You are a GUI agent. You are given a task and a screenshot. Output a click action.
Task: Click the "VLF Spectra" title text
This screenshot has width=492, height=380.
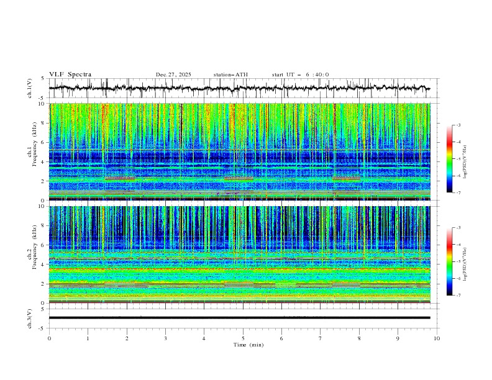coord(70,75)
